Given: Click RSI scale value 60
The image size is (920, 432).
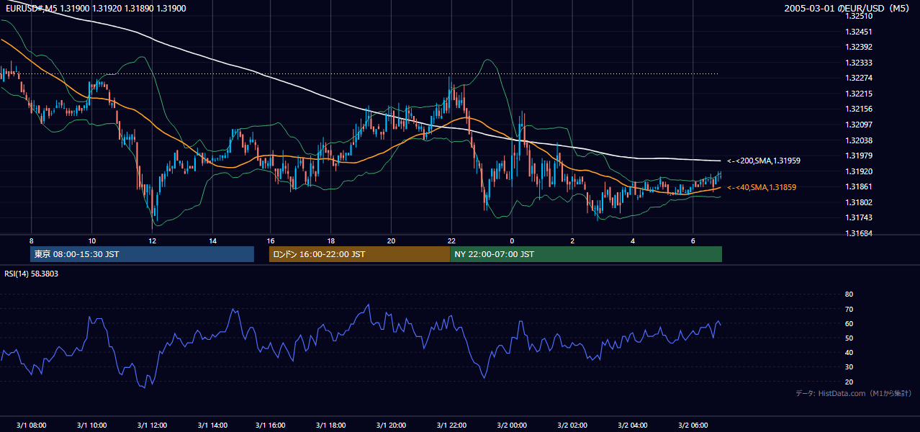Looking at the screenshot, I should [849, 323].
